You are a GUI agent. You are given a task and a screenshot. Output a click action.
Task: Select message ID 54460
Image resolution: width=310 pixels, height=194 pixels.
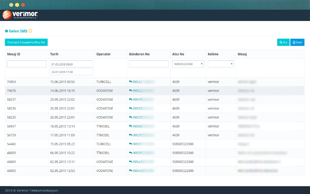(11, 144)
